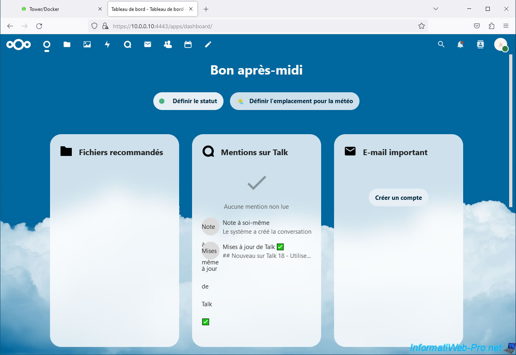Open the Note à soi-même conversation
This screenshot has height=355, width=516.
click(257, 227)
